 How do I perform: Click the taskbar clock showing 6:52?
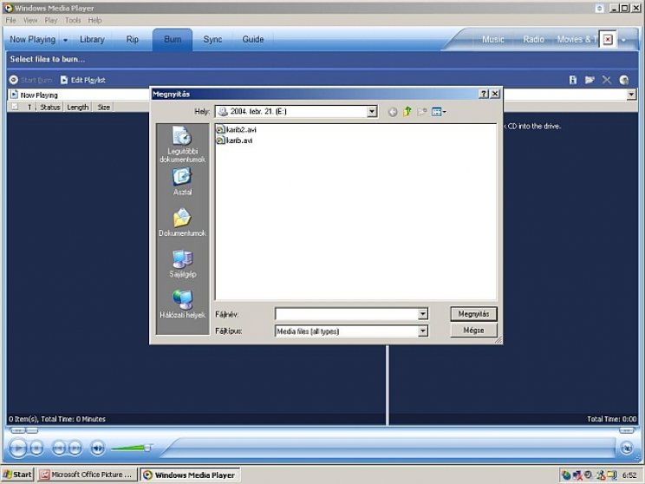[629, 475]
